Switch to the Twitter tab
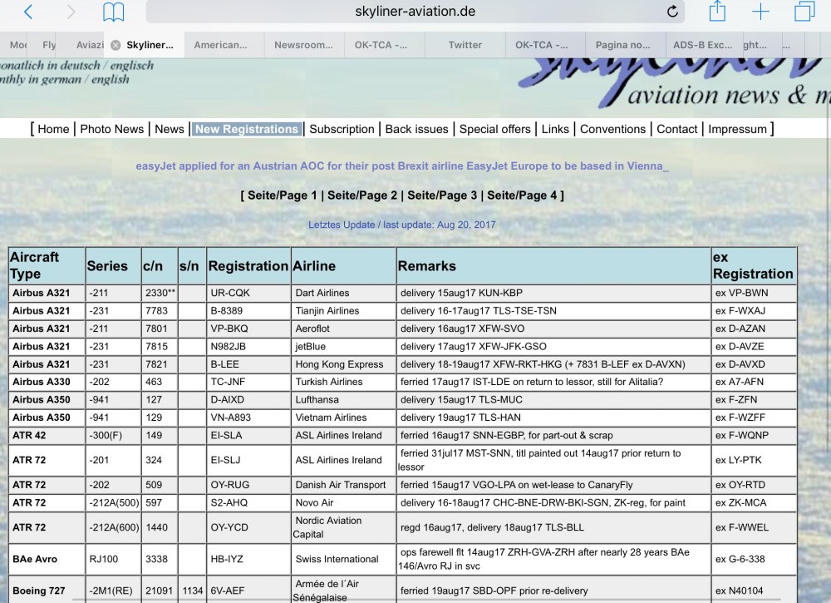 coord(465,45)
